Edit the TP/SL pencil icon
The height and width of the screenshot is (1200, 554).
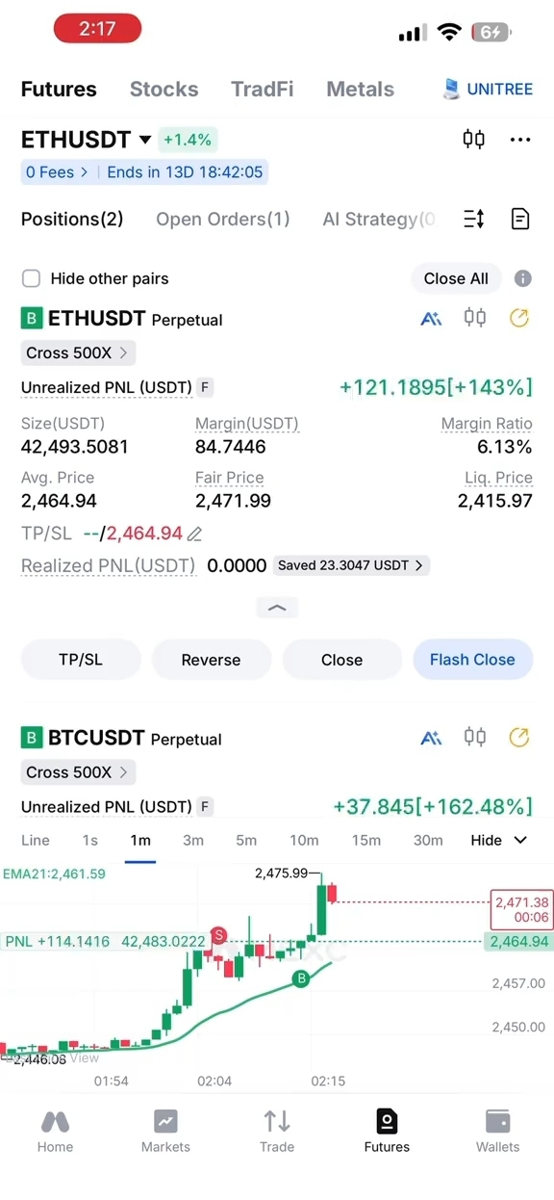pos(194,534)
